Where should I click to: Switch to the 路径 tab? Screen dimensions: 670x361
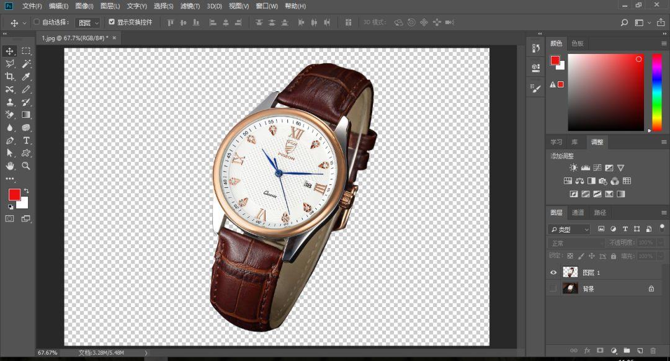tap(600, 213)
